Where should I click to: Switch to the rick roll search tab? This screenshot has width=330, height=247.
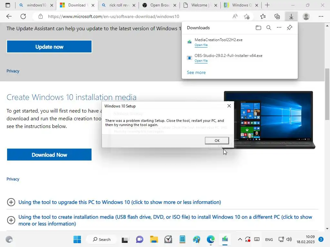pyautogui.click(x=119, y=5)
